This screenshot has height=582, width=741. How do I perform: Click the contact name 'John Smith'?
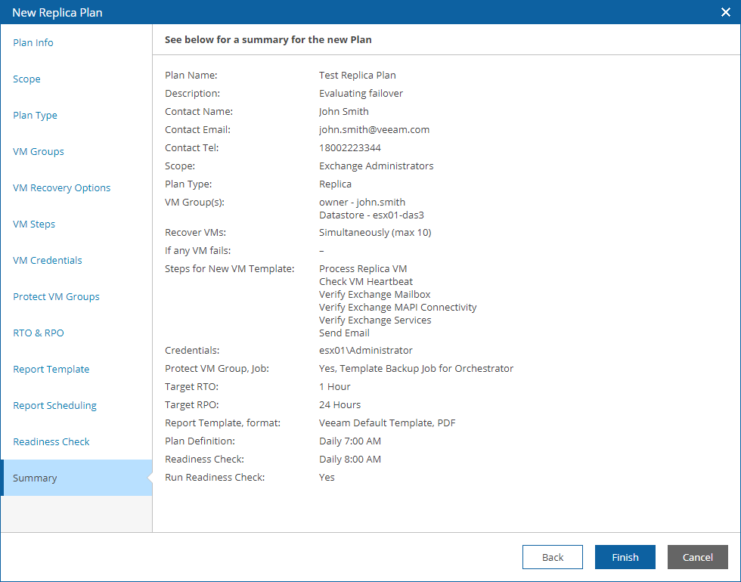click(x=343, y=112)
